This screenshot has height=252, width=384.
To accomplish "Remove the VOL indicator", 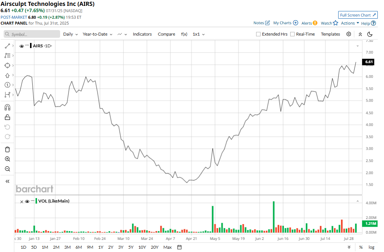I will coord(22,201).
